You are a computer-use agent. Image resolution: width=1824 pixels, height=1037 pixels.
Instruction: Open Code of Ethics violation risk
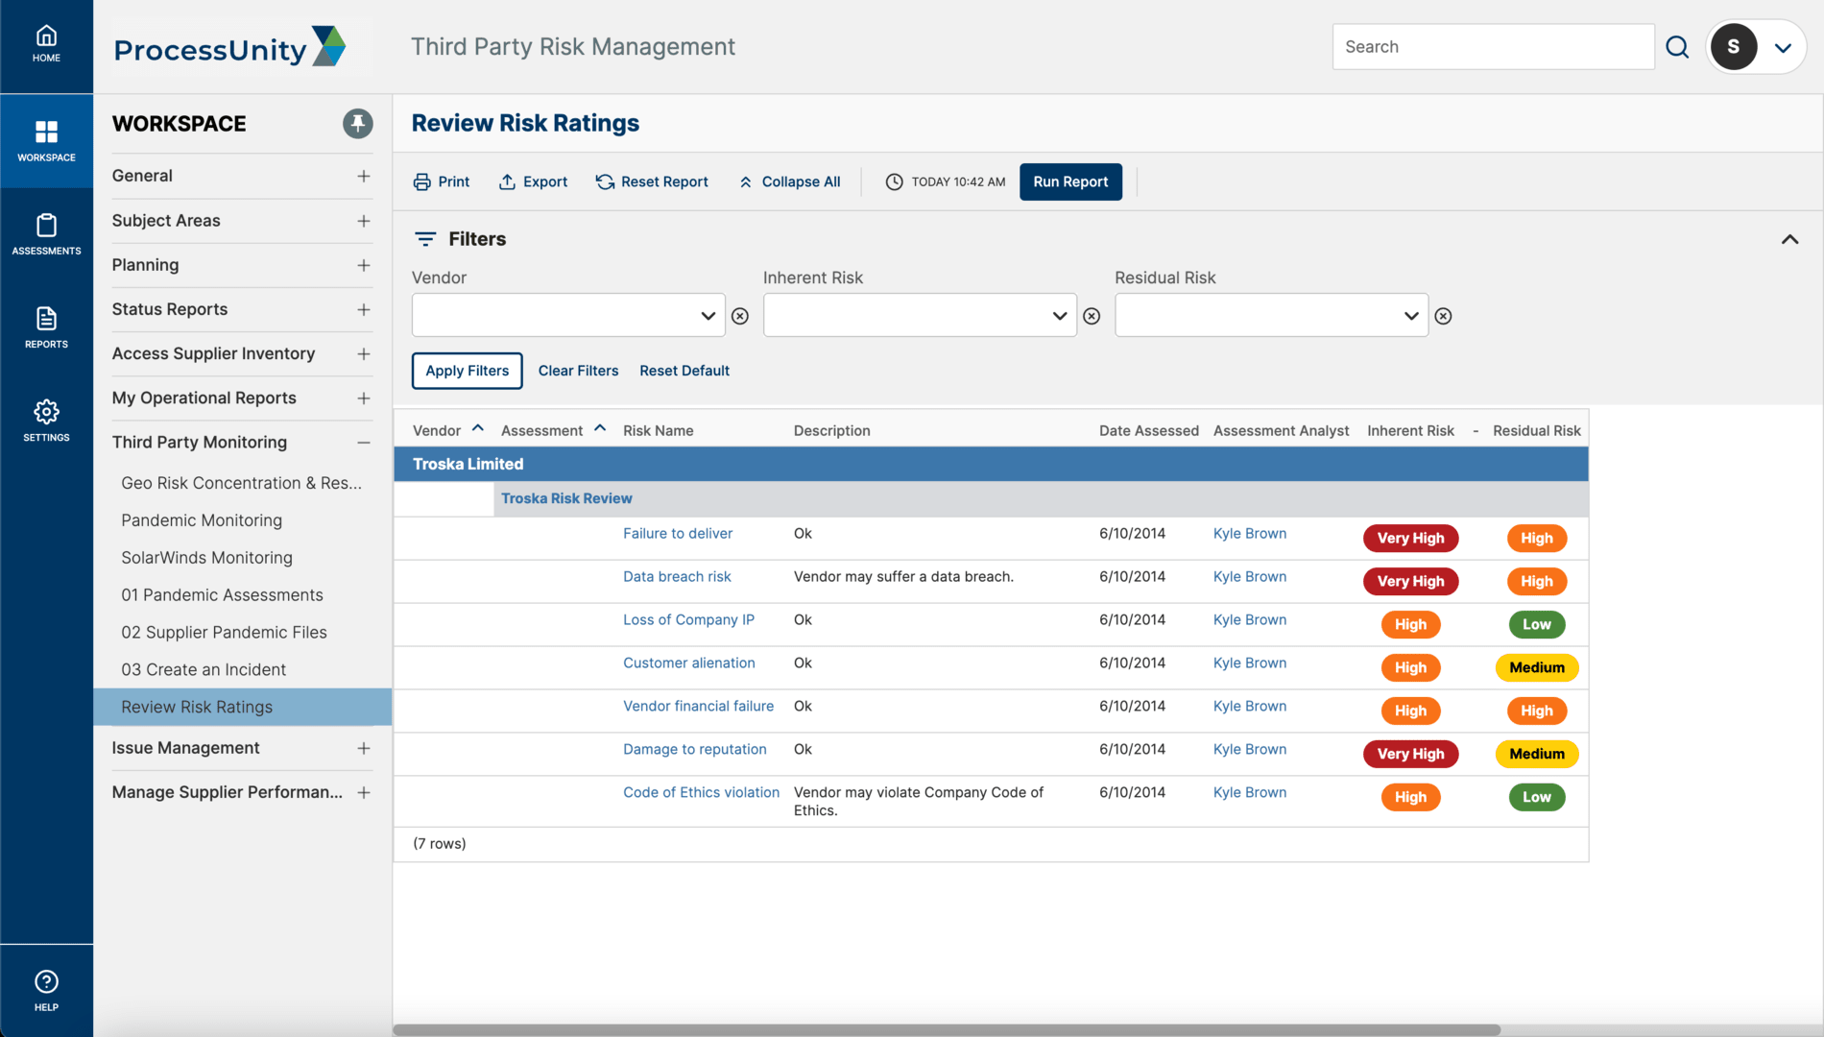701,793
